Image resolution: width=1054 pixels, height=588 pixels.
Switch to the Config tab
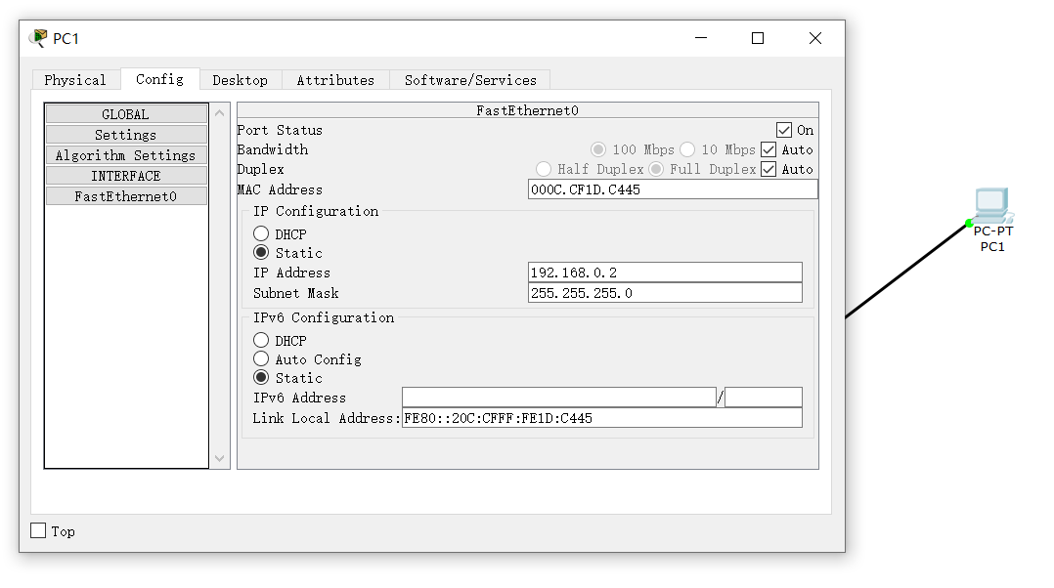point(160,79)
